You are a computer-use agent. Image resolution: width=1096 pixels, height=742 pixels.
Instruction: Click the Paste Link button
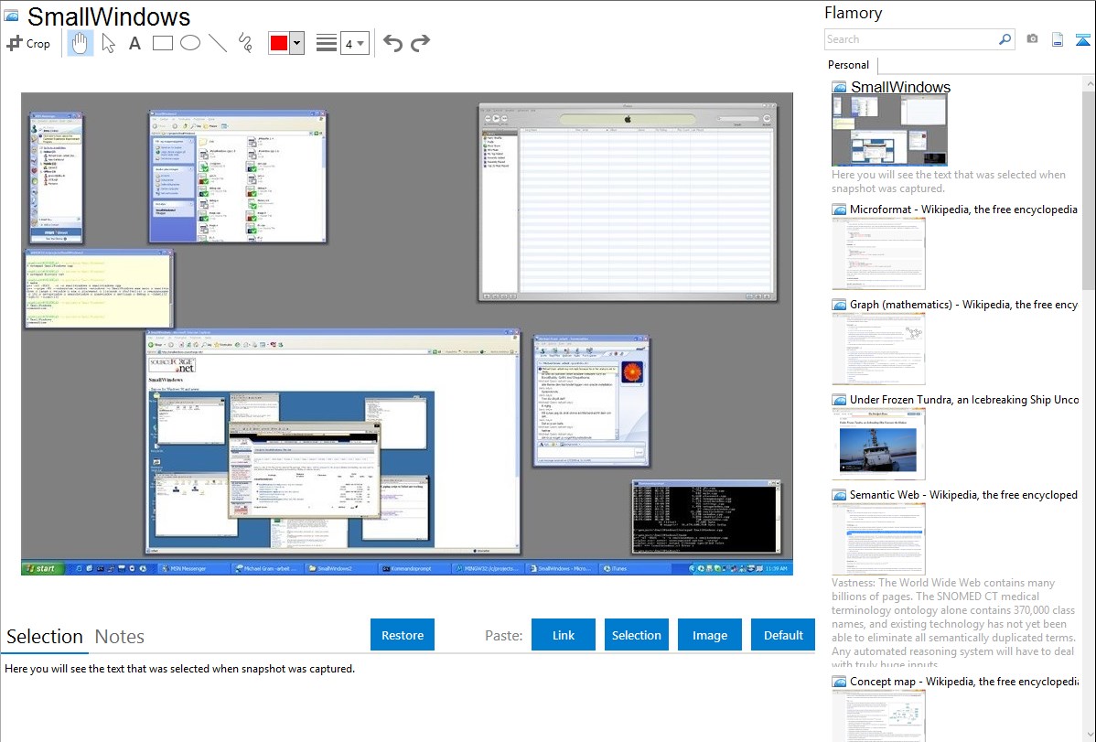coord(564,635)
